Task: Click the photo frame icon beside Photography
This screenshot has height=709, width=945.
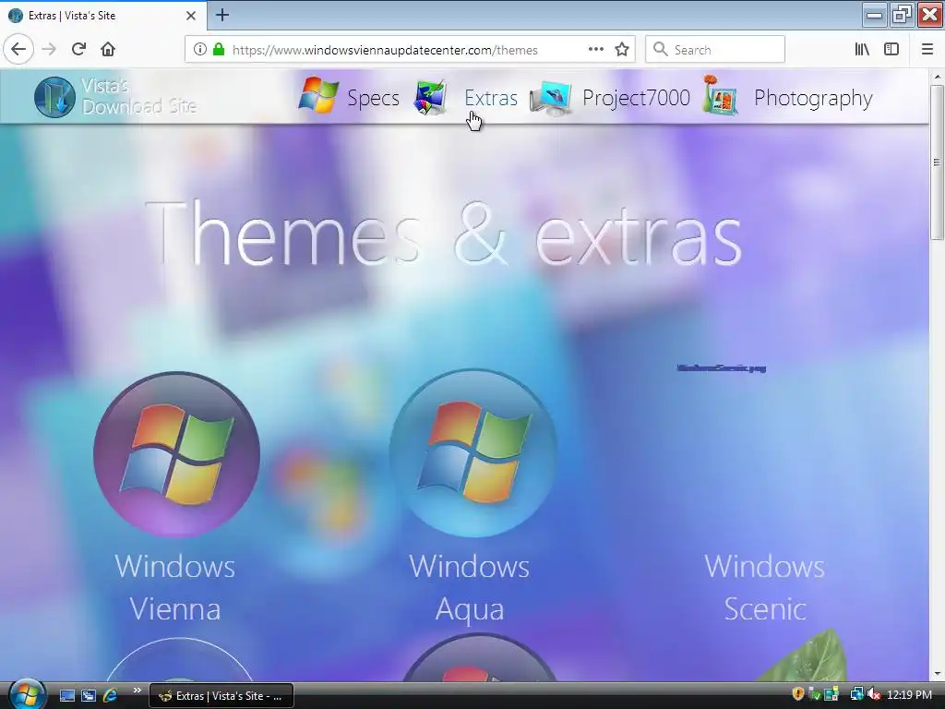Action: pyautogui.click(x=720, y=95)
